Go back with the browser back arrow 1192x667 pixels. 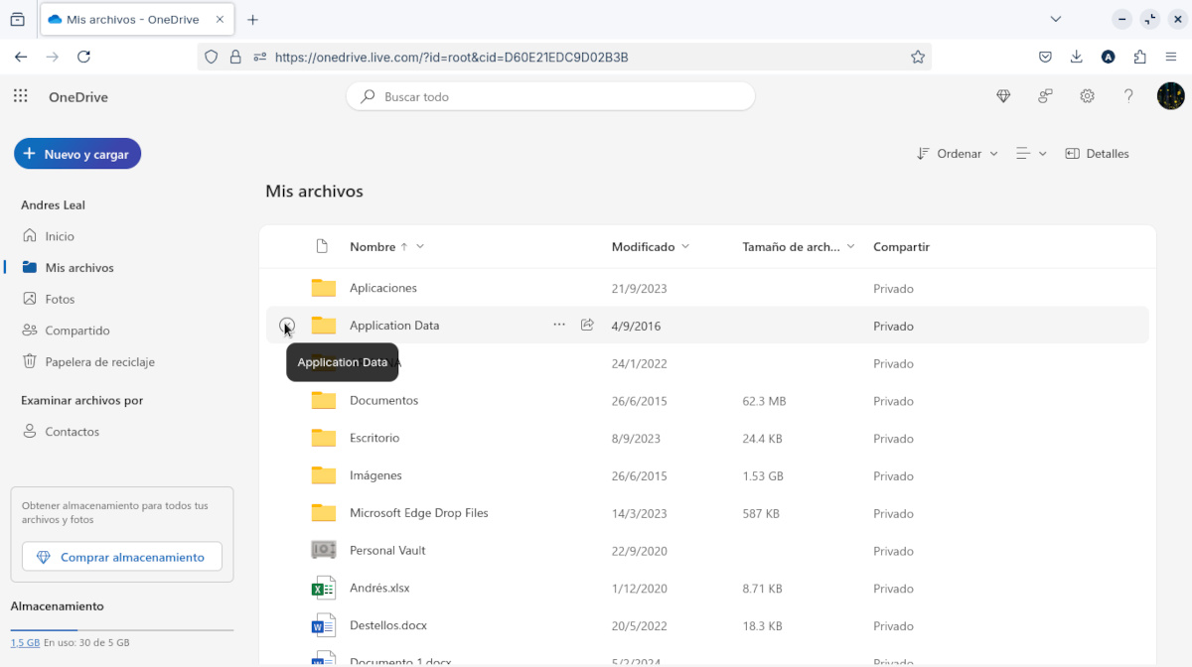21,58
